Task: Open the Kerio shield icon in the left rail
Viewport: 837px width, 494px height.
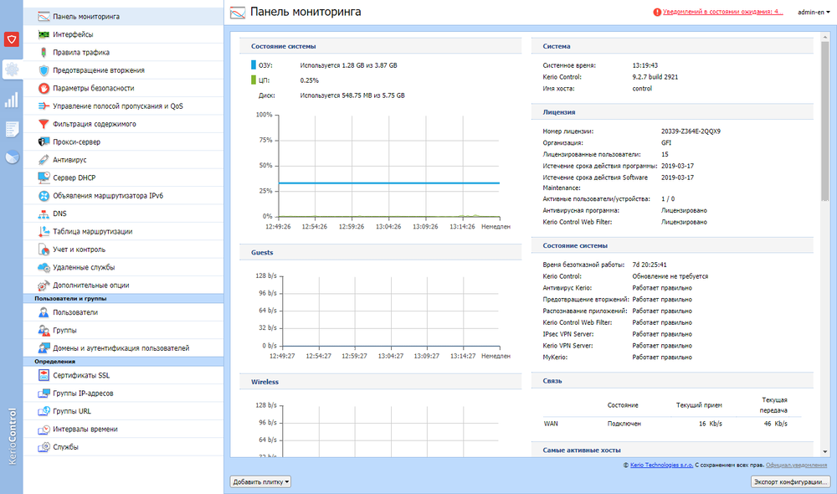Action: (11, 39)
